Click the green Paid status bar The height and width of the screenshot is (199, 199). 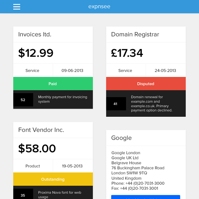(x=53, y=84)
